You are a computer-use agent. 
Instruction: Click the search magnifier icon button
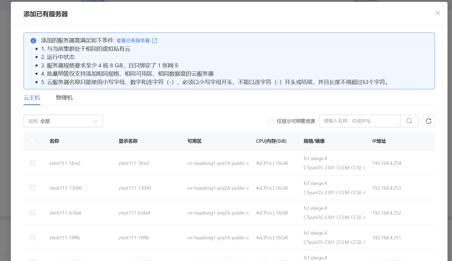coord(409,121)
